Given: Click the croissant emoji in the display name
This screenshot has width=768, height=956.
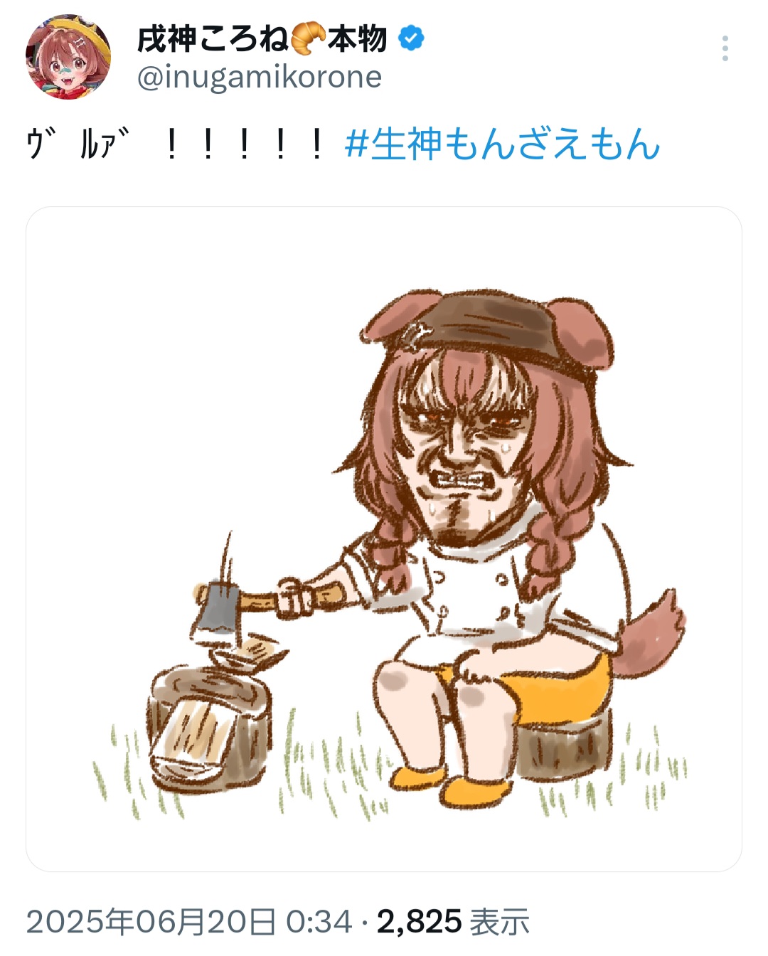Looking at the screenshot, I should (x=307, y=38).
